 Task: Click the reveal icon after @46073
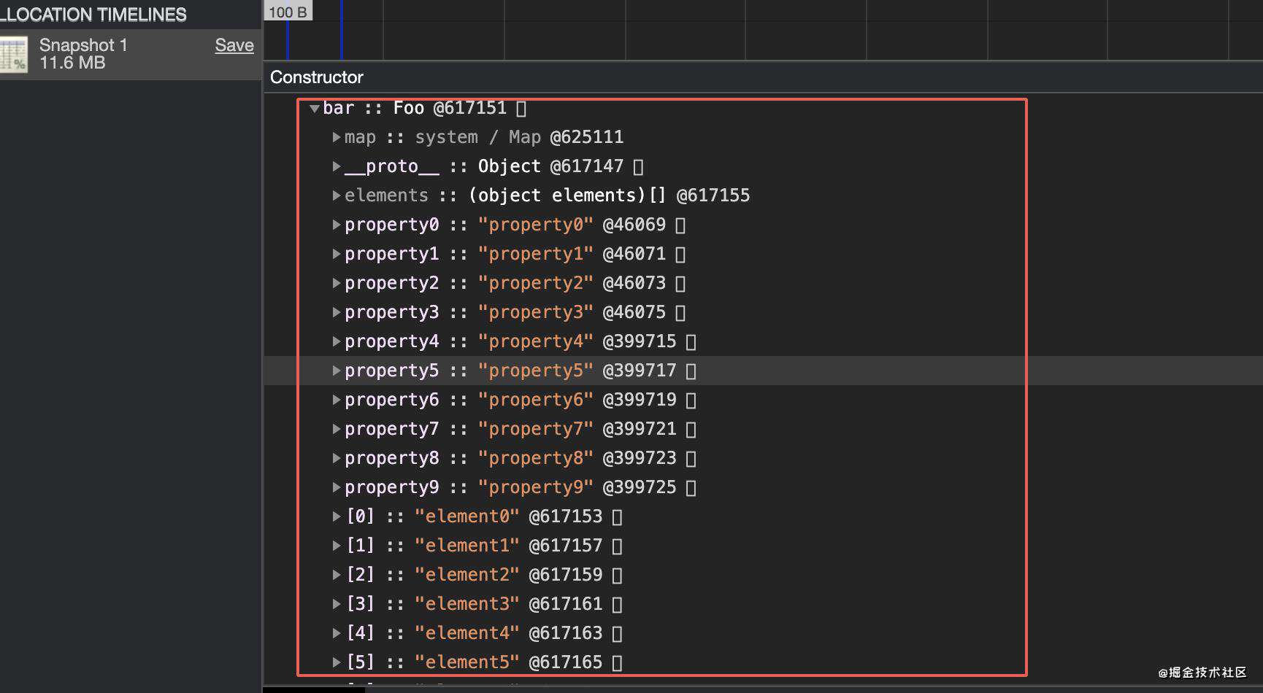[x=680, y=284]
